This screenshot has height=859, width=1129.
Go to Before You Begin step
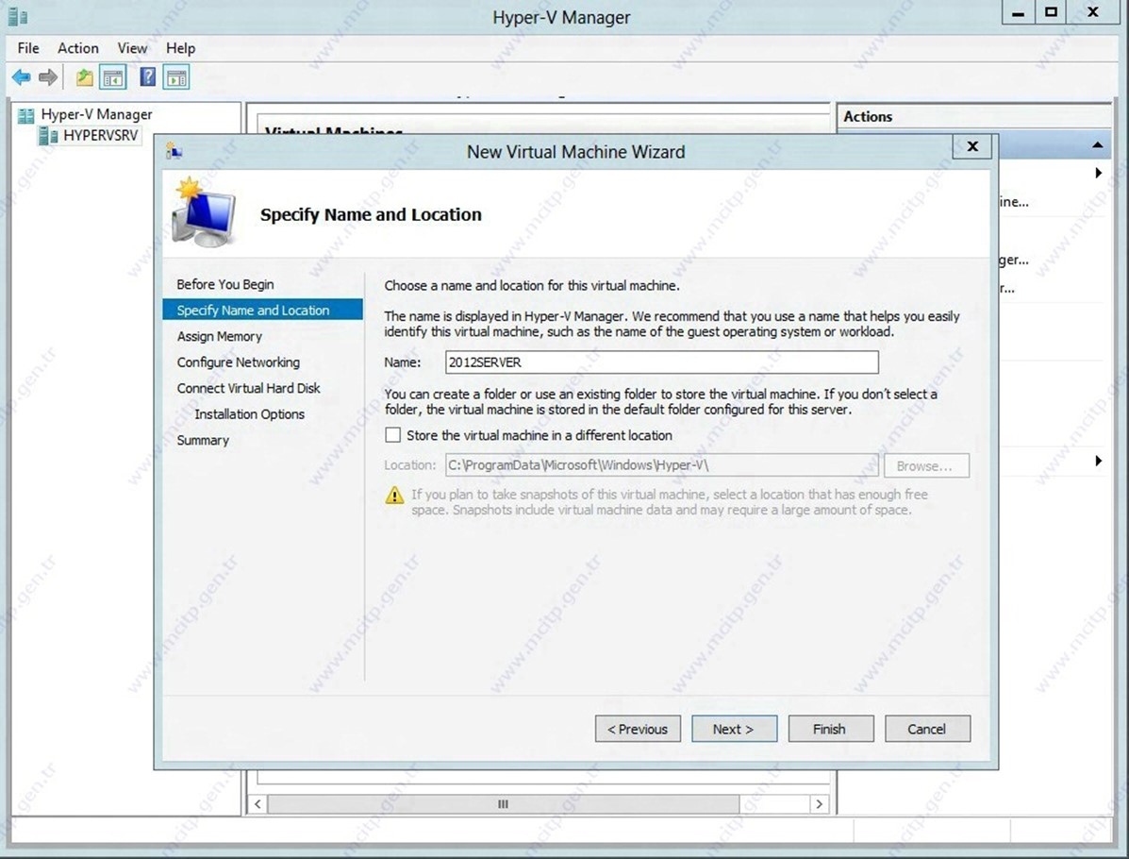[x=225, y=285]
